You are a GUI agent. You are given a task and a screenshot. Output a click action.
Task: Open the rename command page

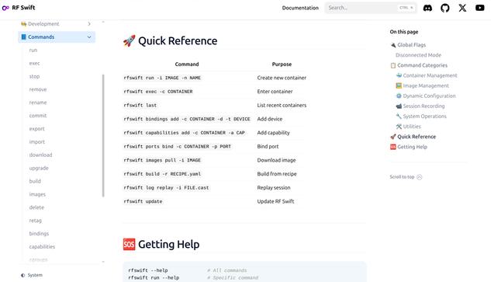(x=38, y=103)
